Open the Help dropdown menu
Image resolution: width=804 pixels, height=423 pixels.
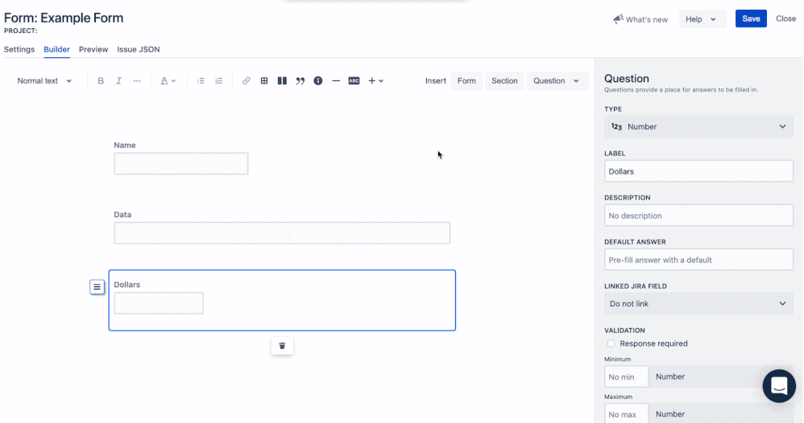point(702,19)
